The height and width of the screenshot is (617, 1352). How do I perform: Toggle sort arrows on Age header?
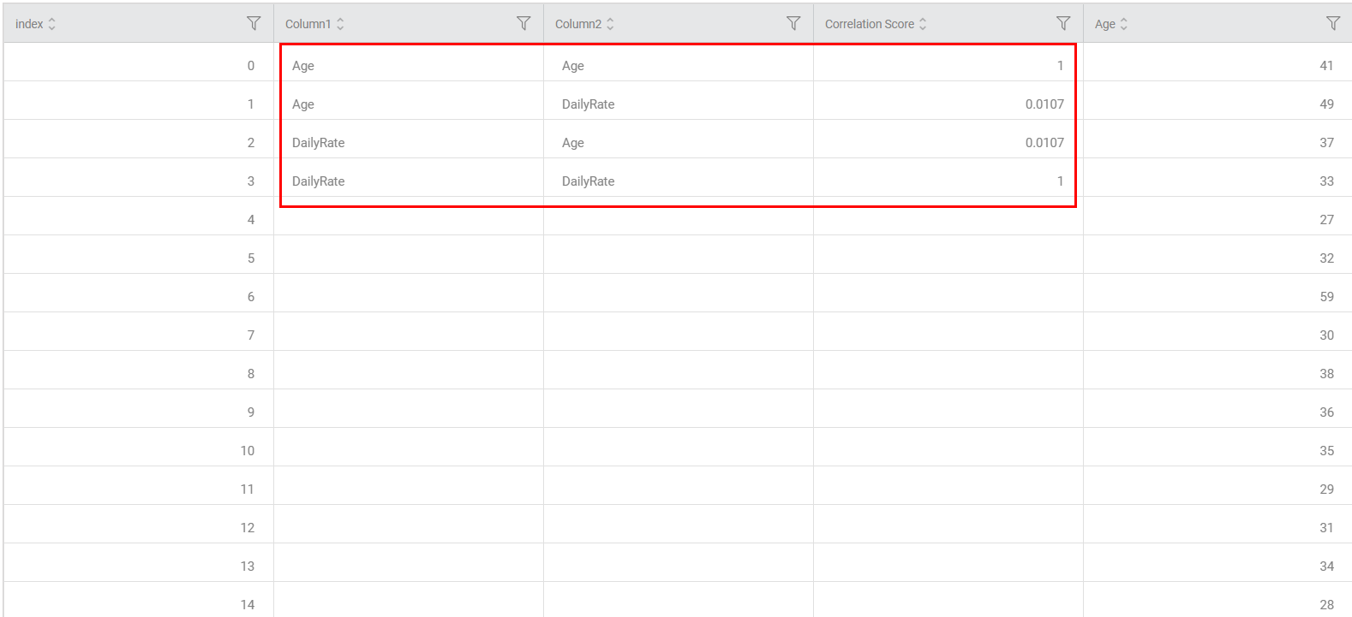click(1124, 24)
